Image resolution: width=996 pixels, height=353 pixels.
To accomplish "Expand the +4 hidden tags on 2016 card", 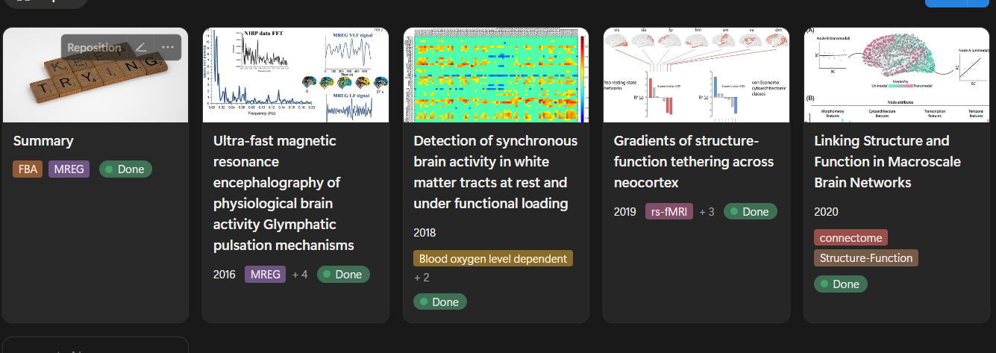I will tap(300, 275).
